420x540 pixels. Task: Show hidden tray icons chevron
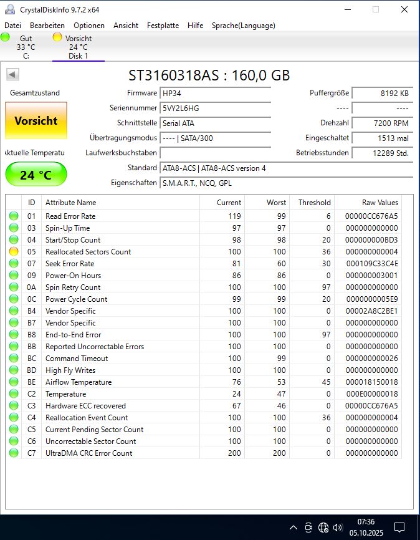pyautogui.click(x=294, y=528)
